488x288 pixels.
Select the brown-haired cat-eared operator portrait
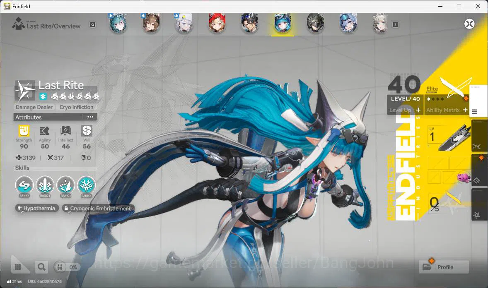tap(151, 23)
